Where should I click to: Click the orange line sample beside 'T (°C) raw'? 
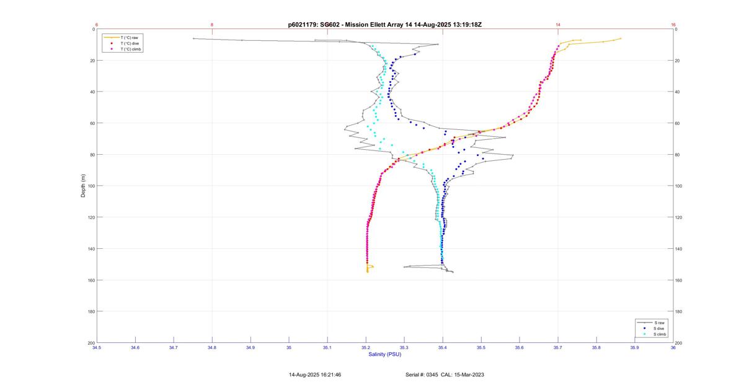[x=111, y=38]
